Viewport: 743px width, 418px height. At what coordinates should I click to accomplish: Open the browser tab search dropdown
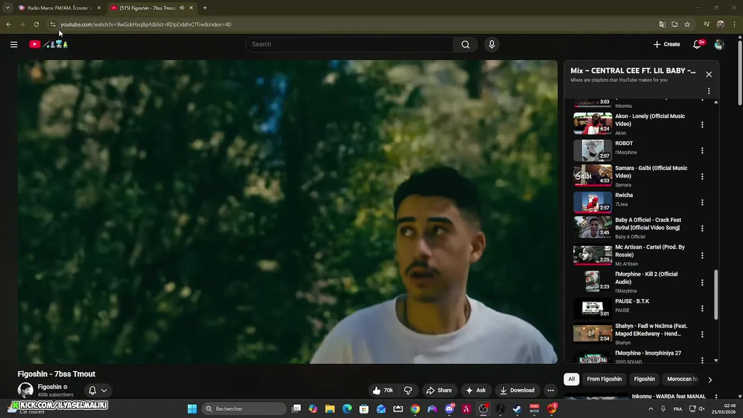tap(7, 8)
